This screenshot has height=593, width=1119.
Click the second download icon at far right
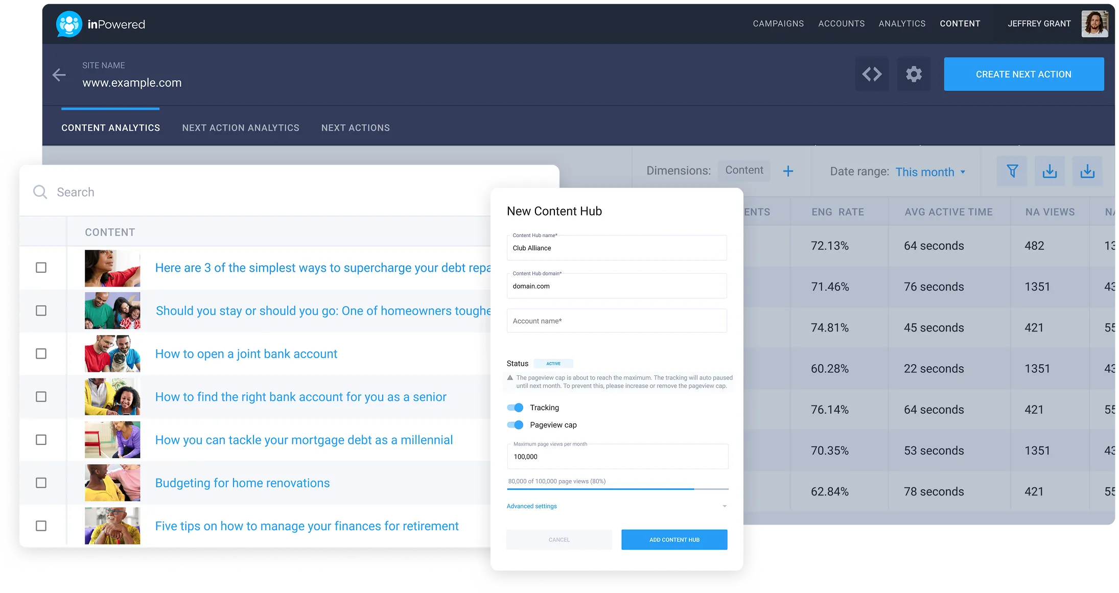1087,171
